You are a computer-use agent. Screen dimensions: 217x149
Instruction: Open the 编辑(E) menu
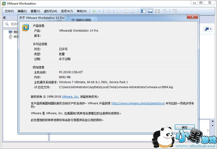(22, 11)
